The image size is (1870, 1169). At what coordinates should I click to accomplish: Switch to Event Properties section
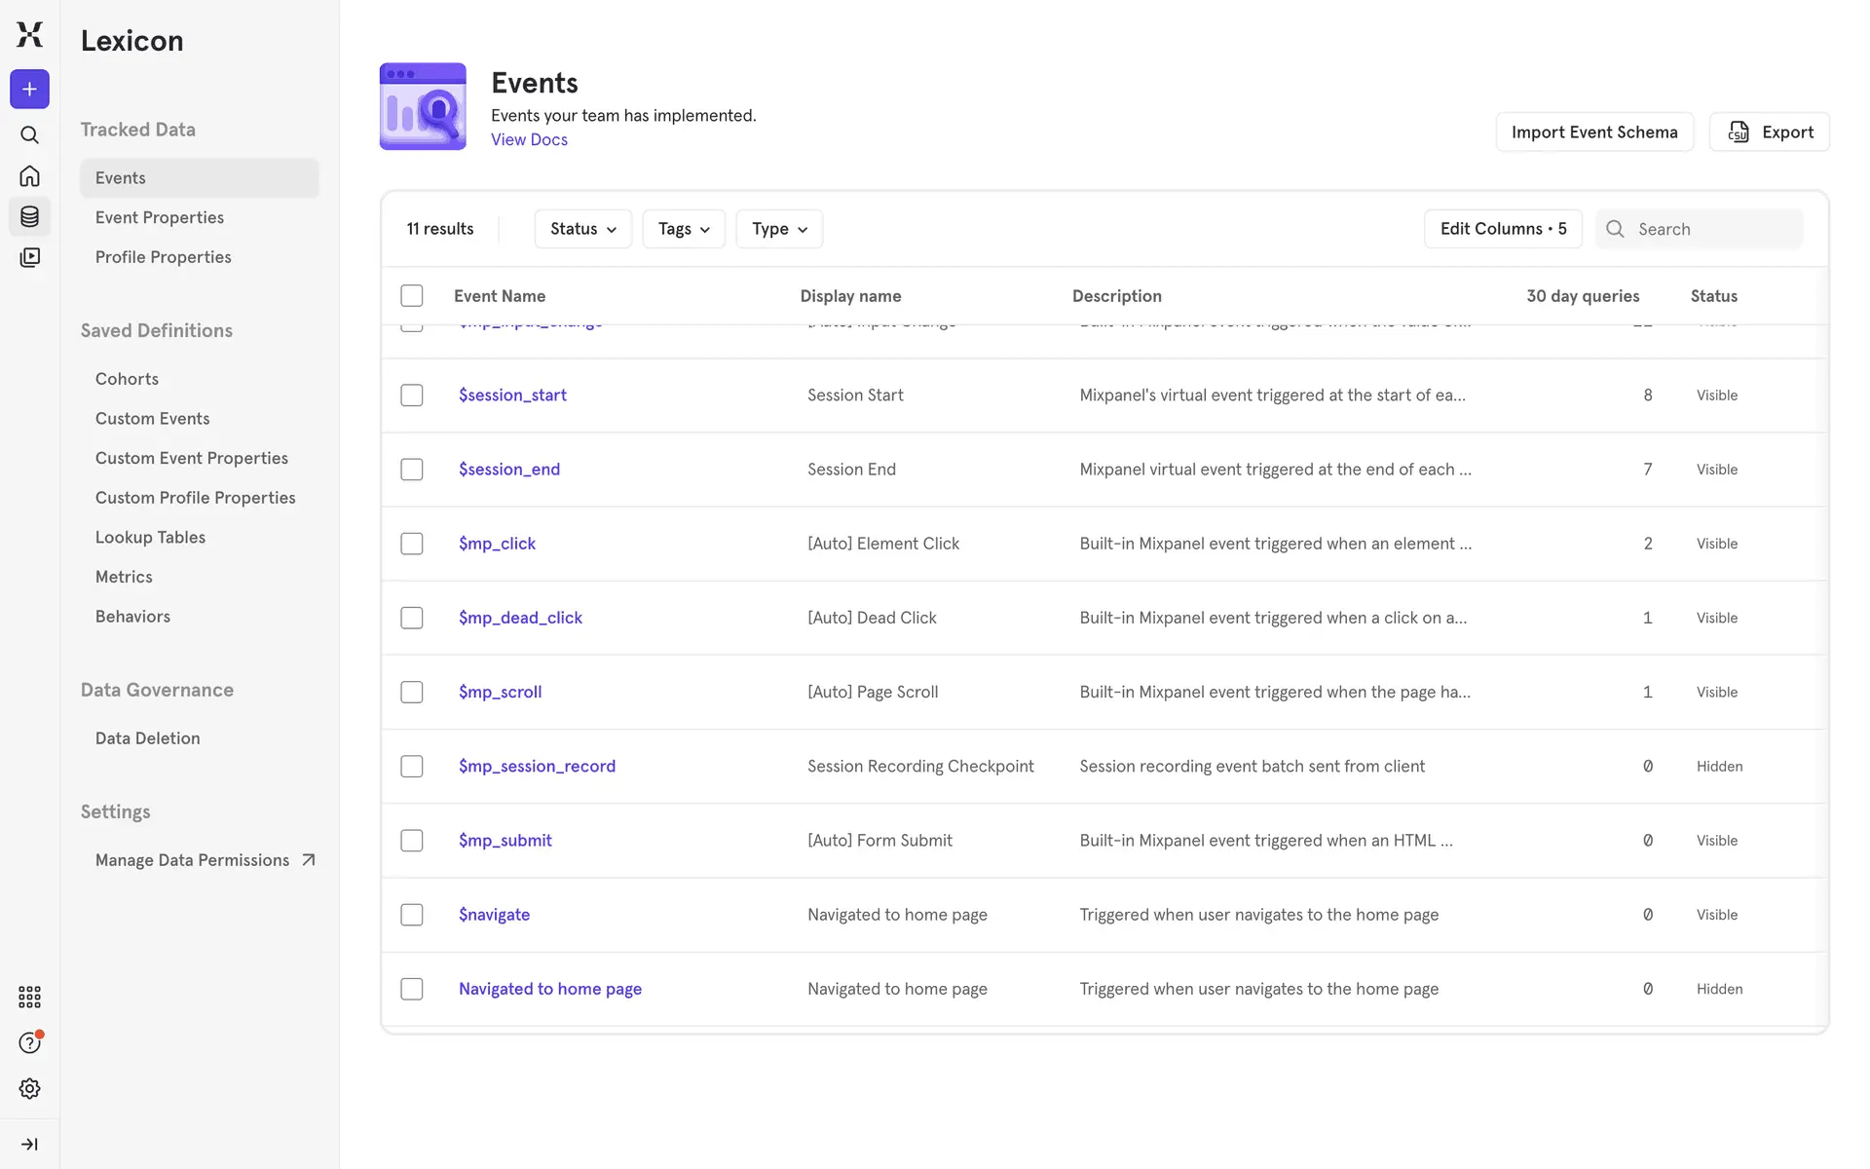(160, 217)
